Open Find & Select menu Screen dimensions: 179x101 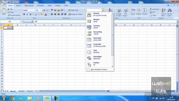(x=169, y=12)
